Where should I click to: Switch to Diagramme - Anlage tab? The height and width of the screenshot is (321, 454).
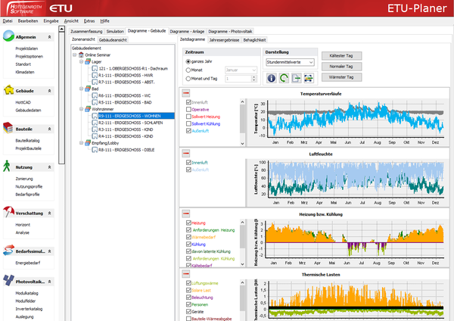[187, 31]
